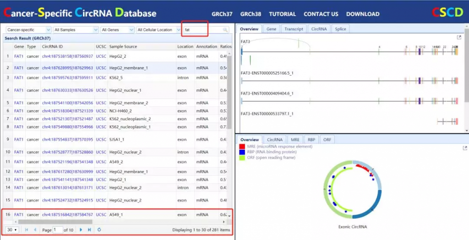Click the Exonic CircRNA ring diagram
469x240 pixels.
(352, 190)
